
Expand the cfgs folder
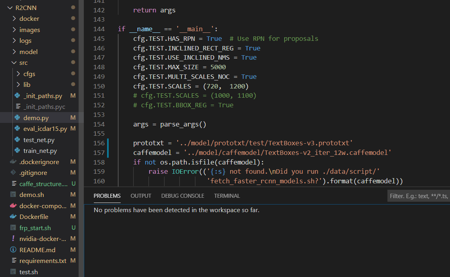click(18, 74)
